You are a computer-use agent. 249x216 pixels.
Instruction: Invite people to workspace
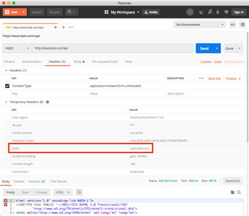pyautogui.click(x=151, y=12)
